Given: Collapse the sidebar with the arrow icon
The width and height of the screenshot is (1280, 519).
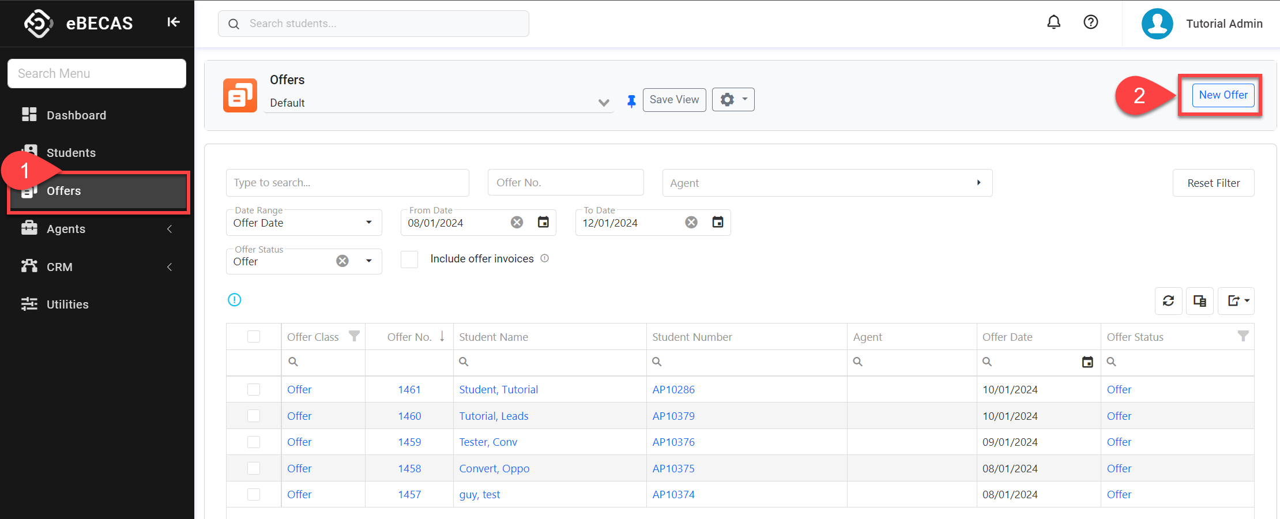Looking at the screenshot, I should point(174,22).
